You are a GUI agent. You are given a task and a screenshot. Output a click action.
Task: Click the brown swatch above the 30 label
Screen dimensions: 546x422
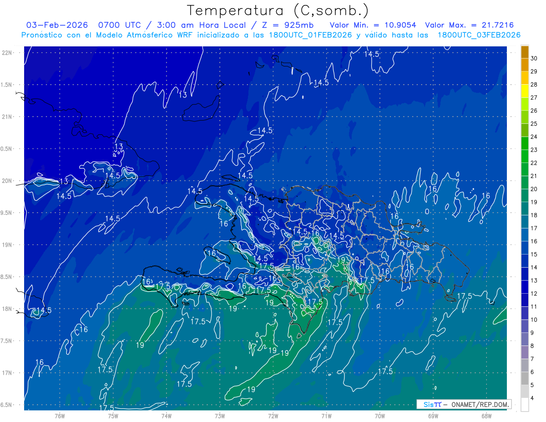(x=525, y=52)
